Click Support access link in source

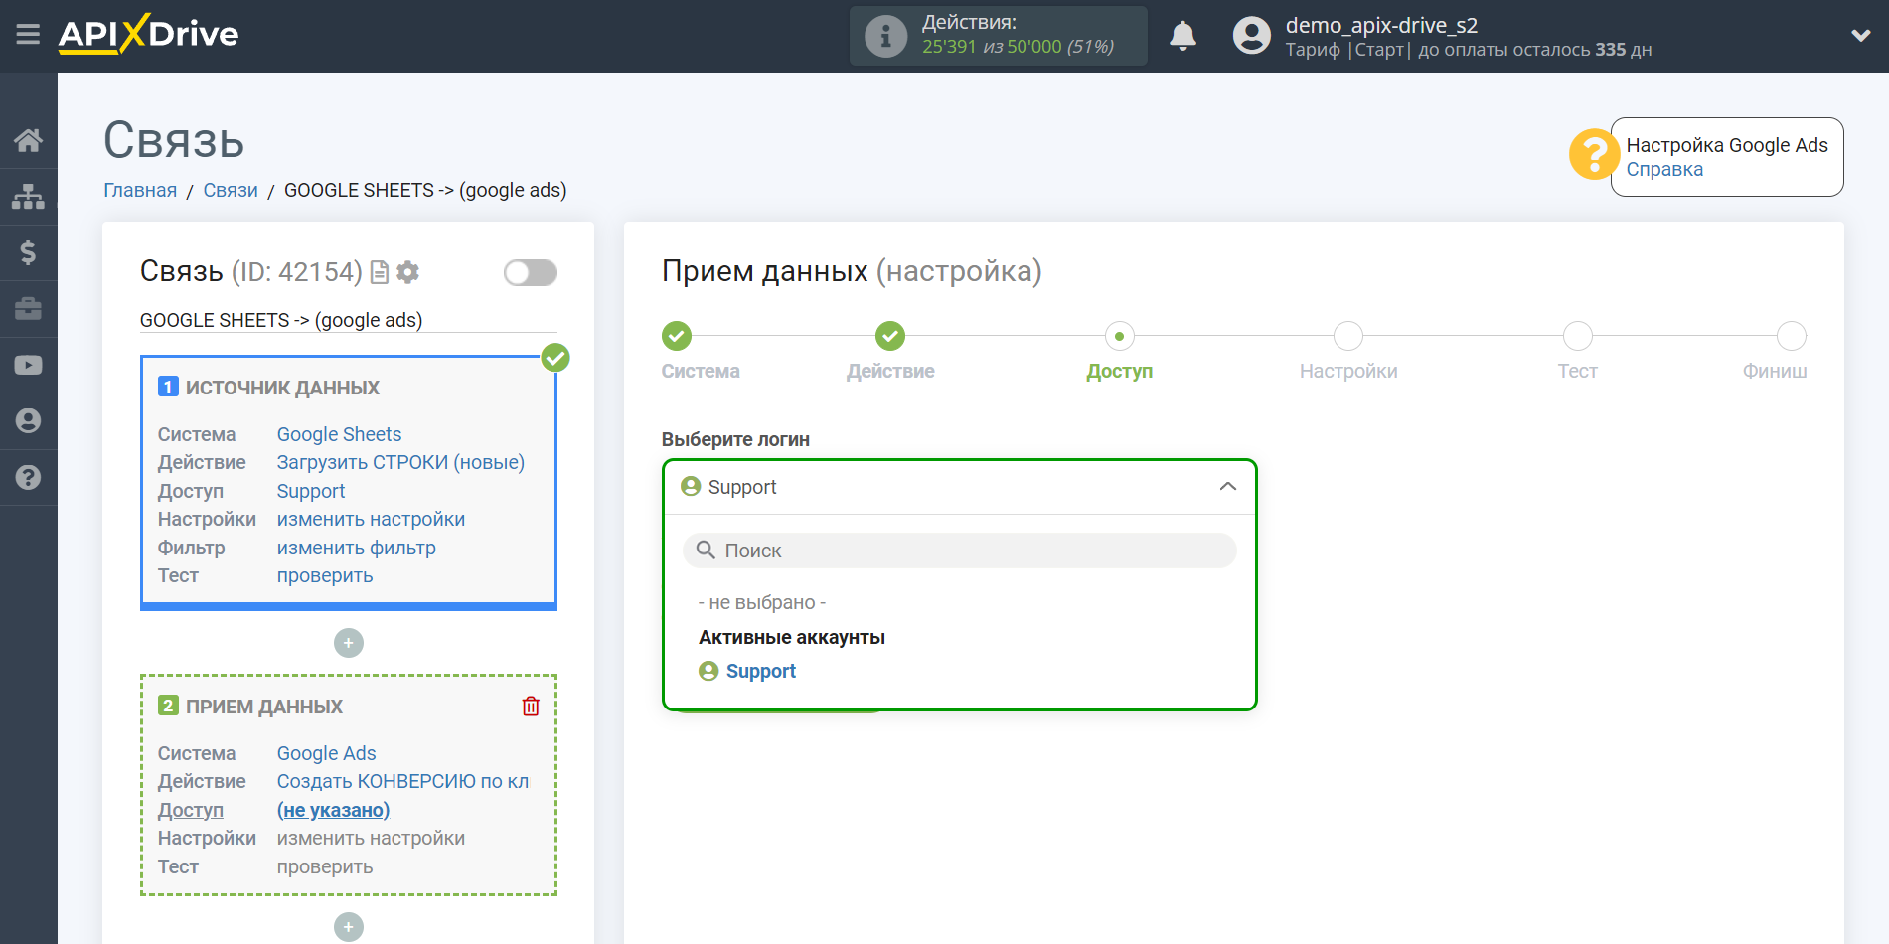pyautogui.click(x=310, y=491)
